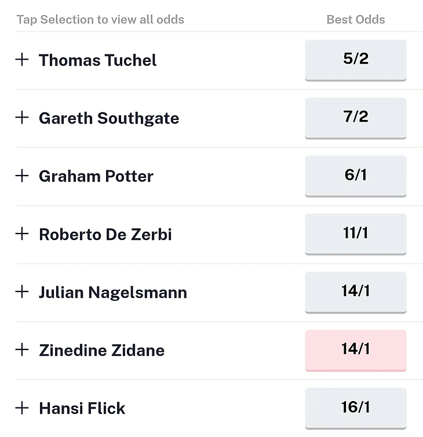
Task: Tap the 11/1 odds button
Action: 355,234
